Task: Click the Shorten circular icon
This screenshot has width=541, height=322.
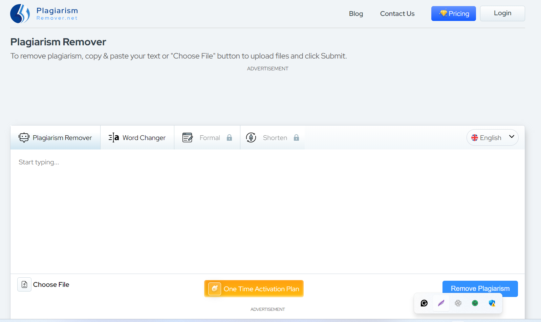Action: click(251, 137)
